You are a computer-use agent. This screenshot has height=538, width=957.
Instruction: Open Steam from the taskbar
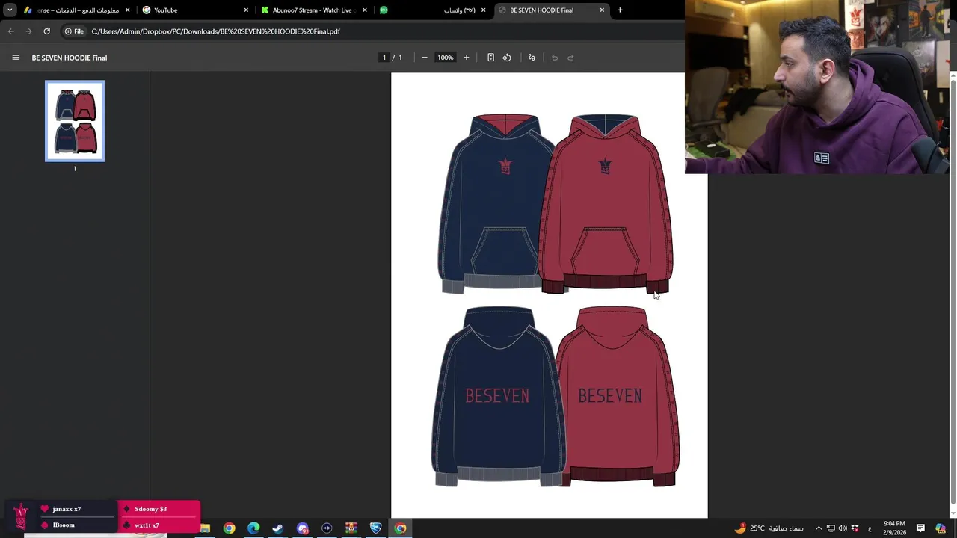pos(278,528)
